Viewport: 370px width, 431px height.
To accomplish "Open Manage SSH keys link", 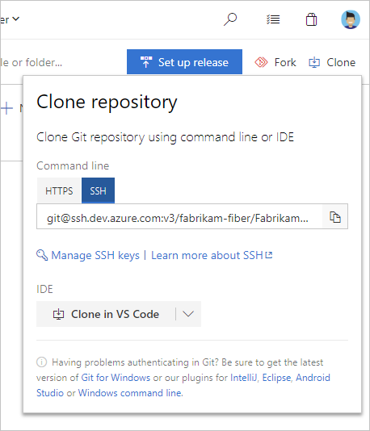I will click(x=95, y=255).
